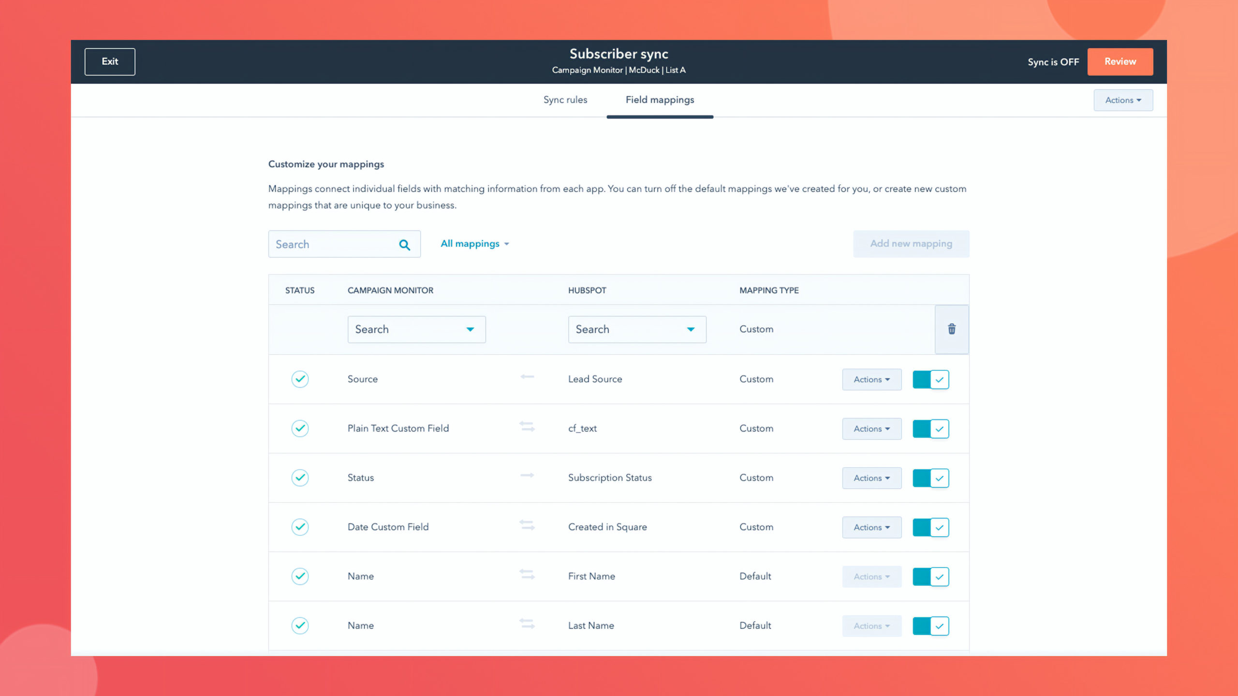Toggle off the Source to Lead Source mapping

click(x=930, y=379)
